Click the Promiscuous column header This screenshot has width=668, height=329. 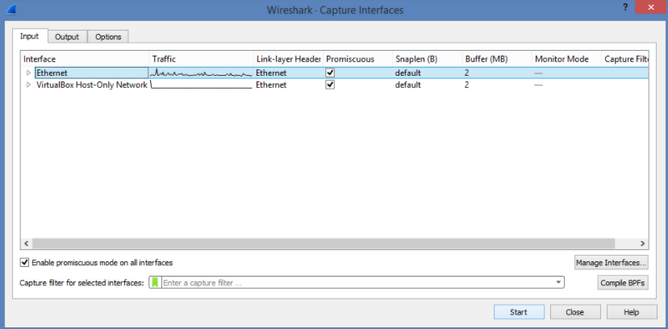[x=357, y=59]
